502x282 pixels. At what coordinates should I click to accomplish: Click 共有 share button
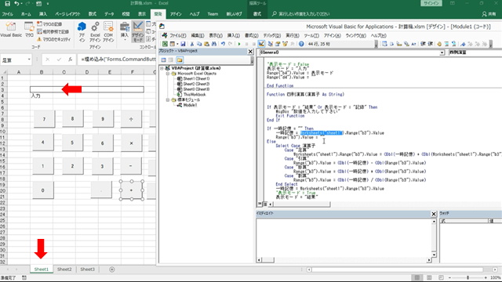(489, 14)
